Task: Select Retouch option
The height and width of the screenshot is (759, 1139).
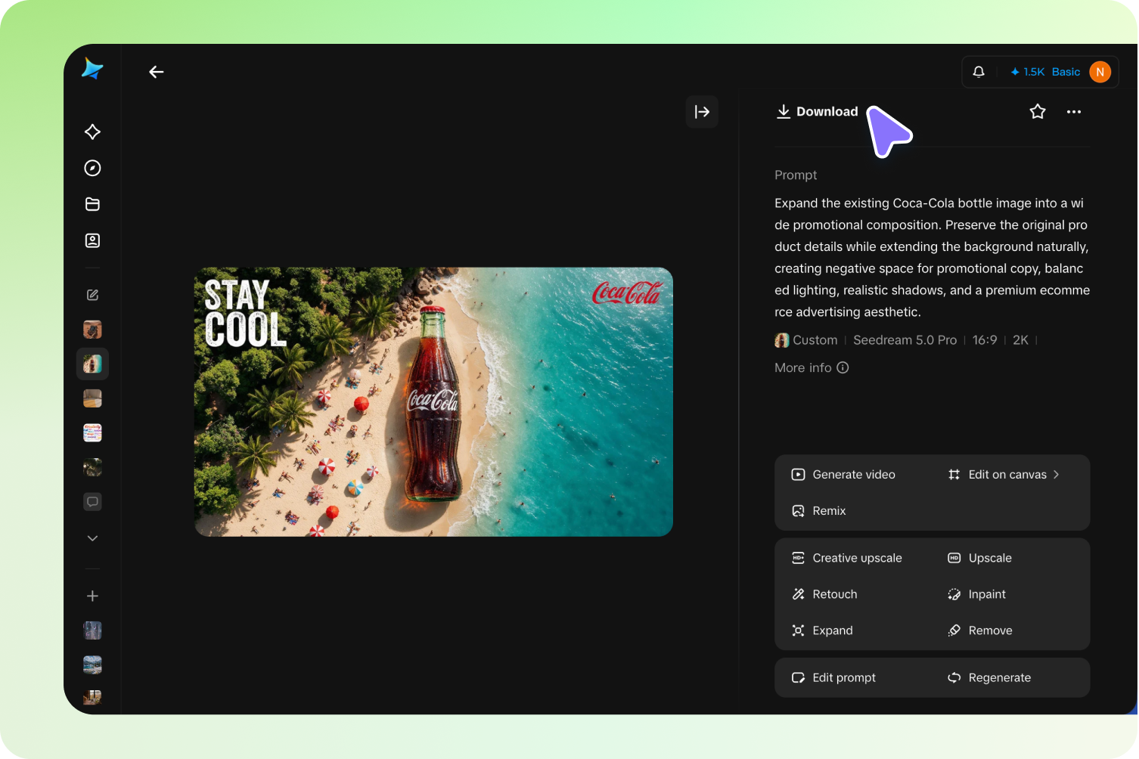Action: (824, 594)
